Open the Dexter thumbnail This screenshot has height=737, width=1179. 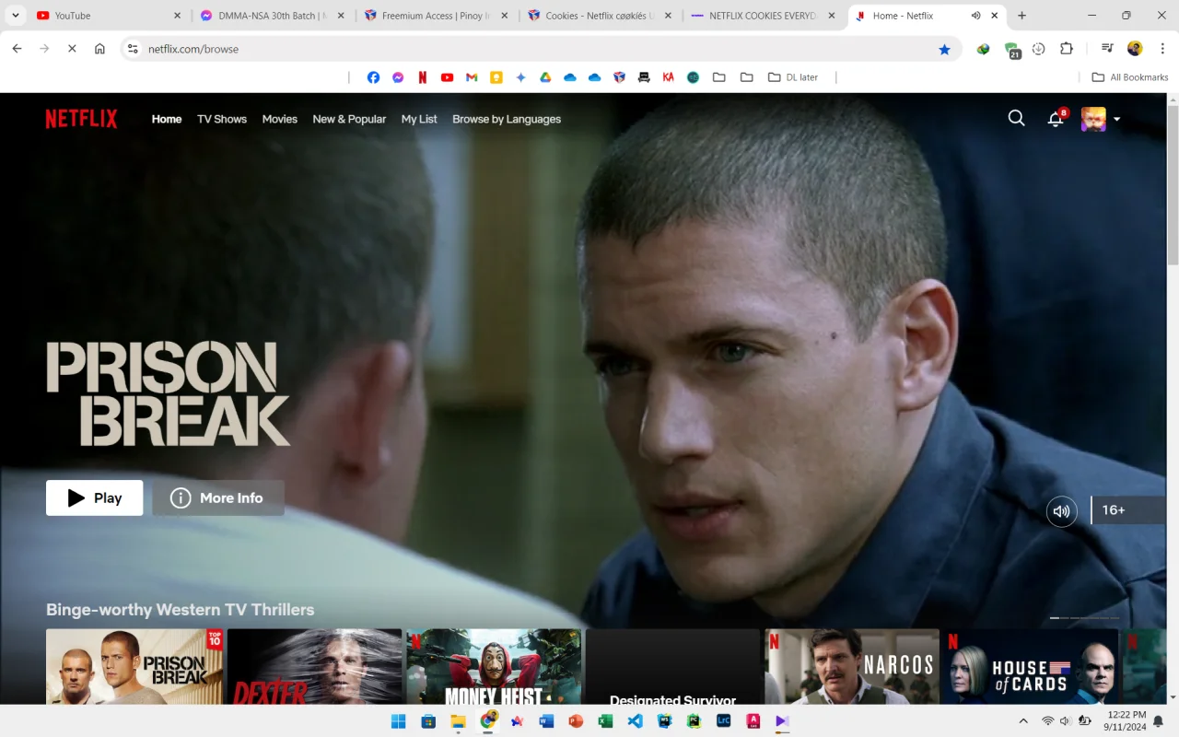pyautogui.click(x=314, y=667)
